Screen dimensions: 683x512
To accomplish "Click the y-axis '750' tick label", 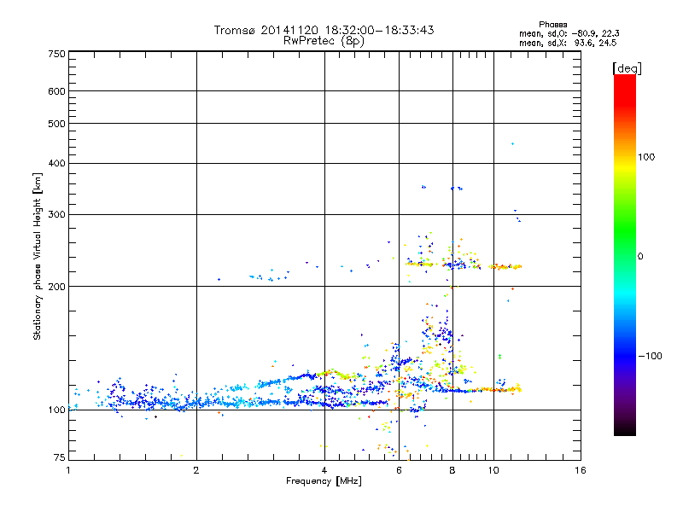I will pos(56,54).
